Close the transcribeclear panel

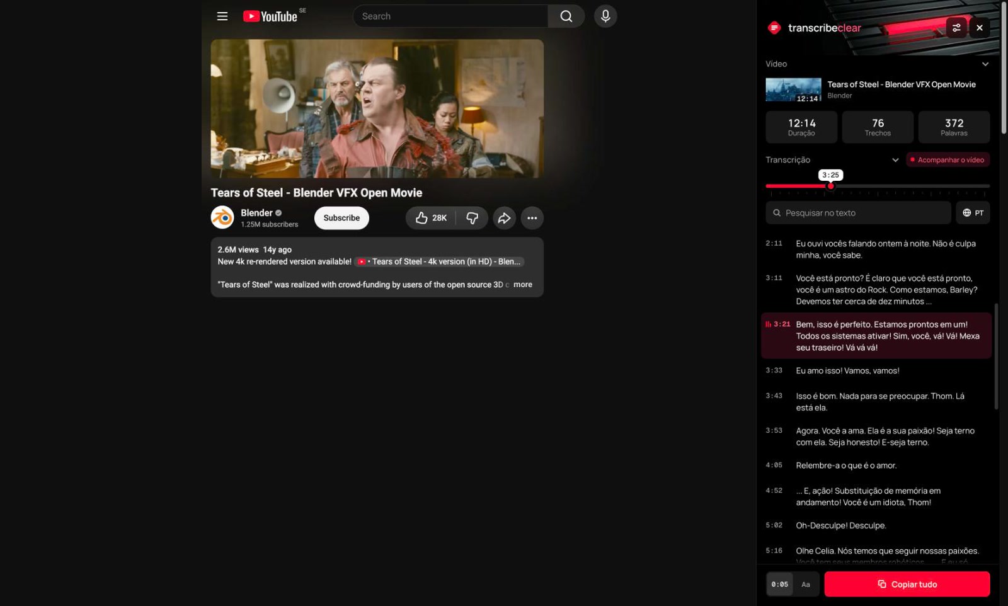click(980, 28)
